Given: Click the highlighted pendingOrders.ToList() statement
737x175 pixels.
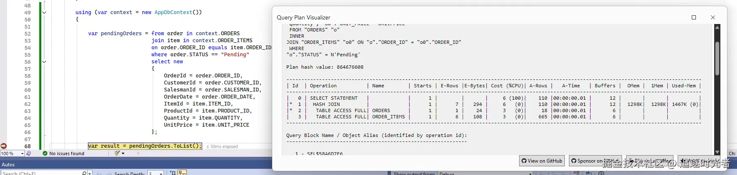Looking at the screenshot, I should click(145, 146).
